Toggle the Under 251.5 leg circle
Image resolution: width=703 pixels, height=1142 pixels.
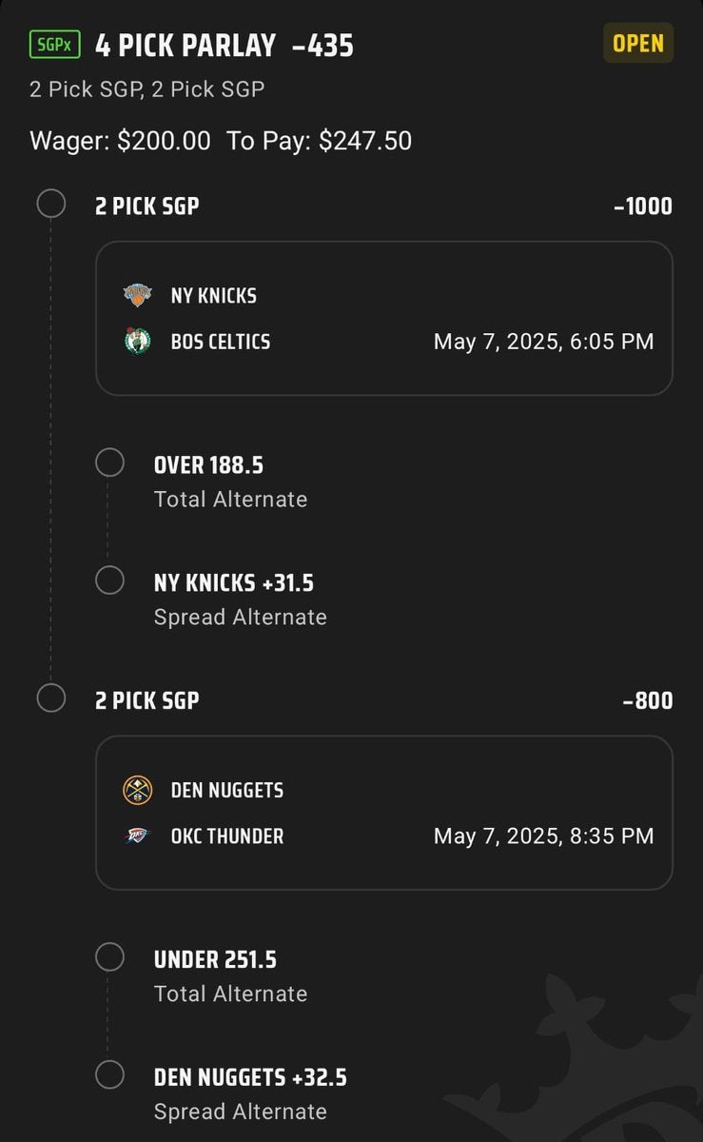[x=110, y=957]
